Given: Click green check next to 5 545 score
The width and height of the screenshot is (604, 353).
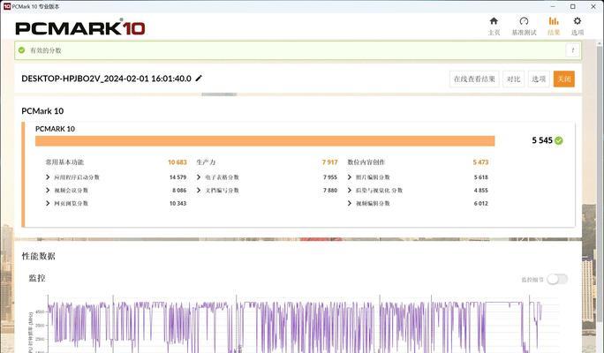Looking at the screenshot, I should [x=559, y=140].
